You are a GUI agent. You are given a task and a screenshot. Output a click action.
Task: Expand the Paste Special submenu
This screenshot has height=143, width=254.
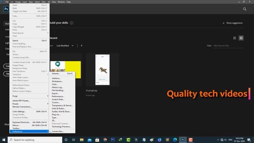coord(29,33)
